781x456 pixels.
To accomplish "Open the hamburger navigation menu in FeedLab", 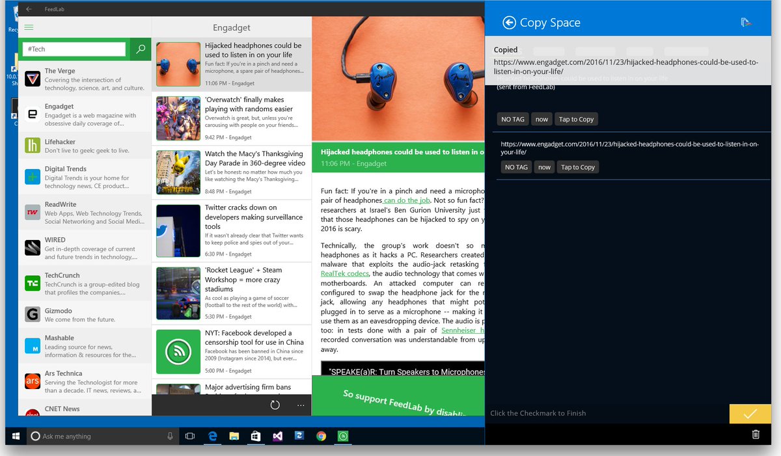I will pyautogui.click(x=29, y=28).
